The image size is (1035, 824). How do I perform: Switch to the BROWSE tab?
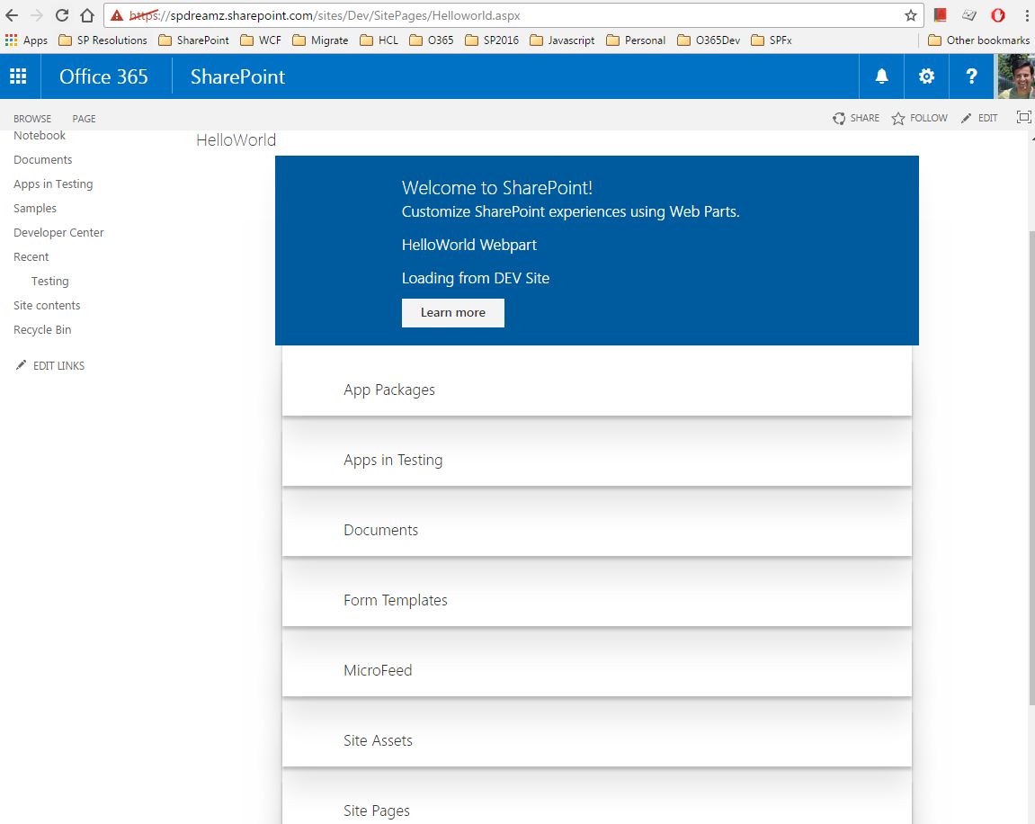[x=32, y=118]
